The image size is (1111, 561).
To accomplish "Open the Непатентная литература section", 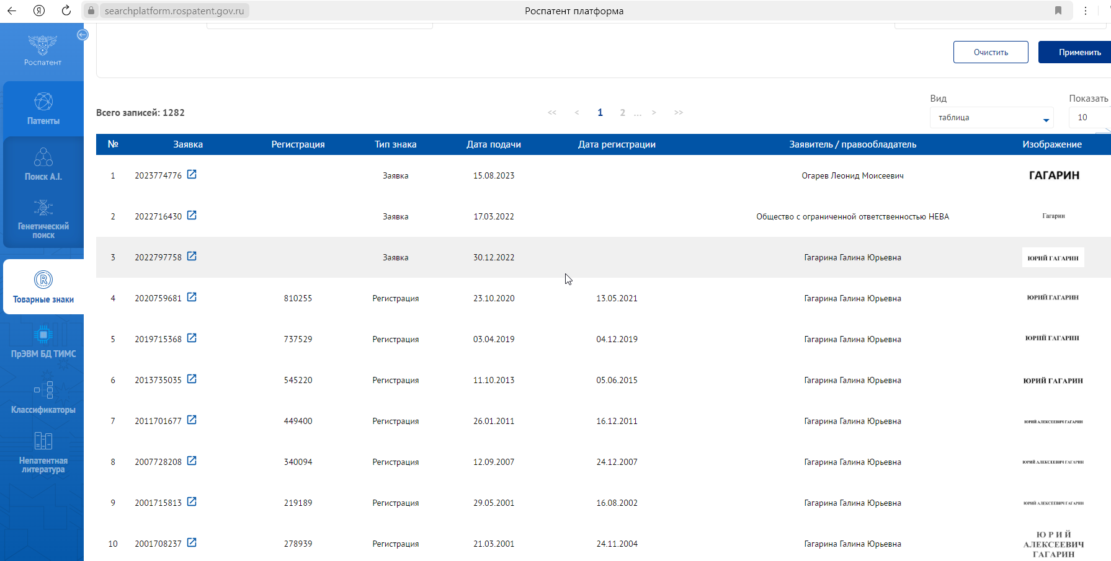I will pyautogui.click(x=43, y=452).
